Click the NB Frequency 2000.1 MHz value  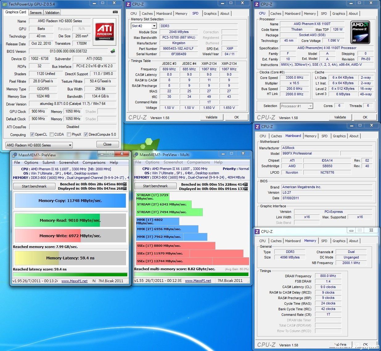351,263
